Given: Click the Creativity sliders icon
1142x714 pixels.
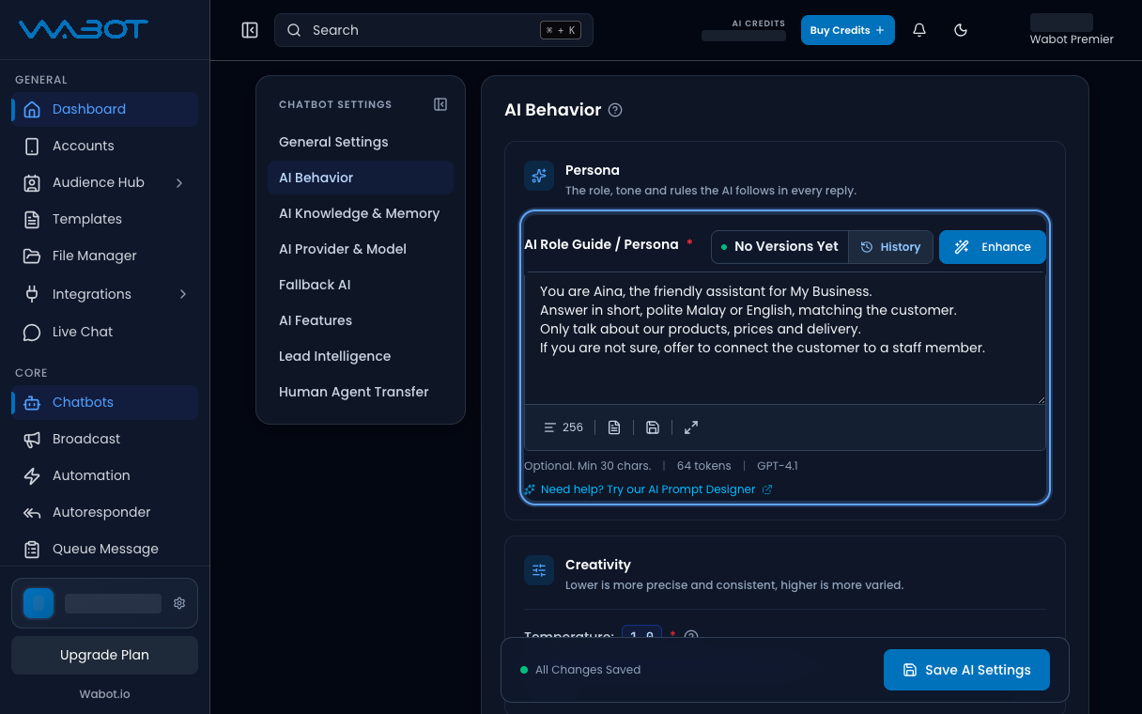Looking at the screenshot, I should point(539,570).
